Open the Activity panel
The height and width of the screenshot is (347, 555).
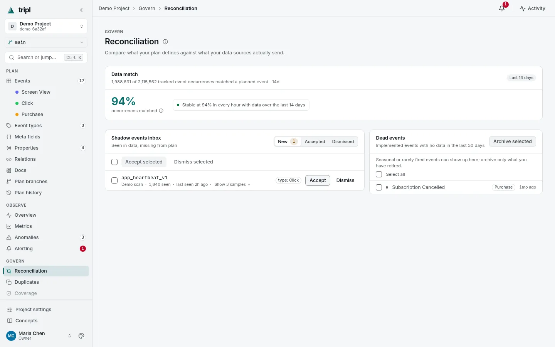coord(532,8)
